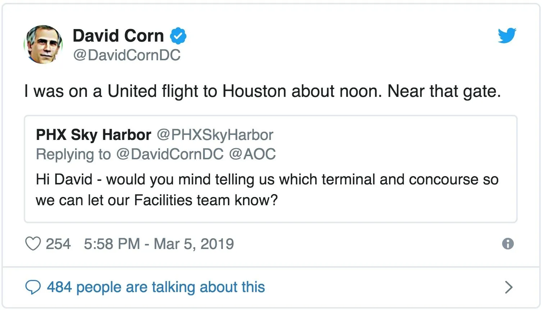Open "484 people are talking about this"
545x310 pixels.
pyautogui.click(x=156, y=287)
